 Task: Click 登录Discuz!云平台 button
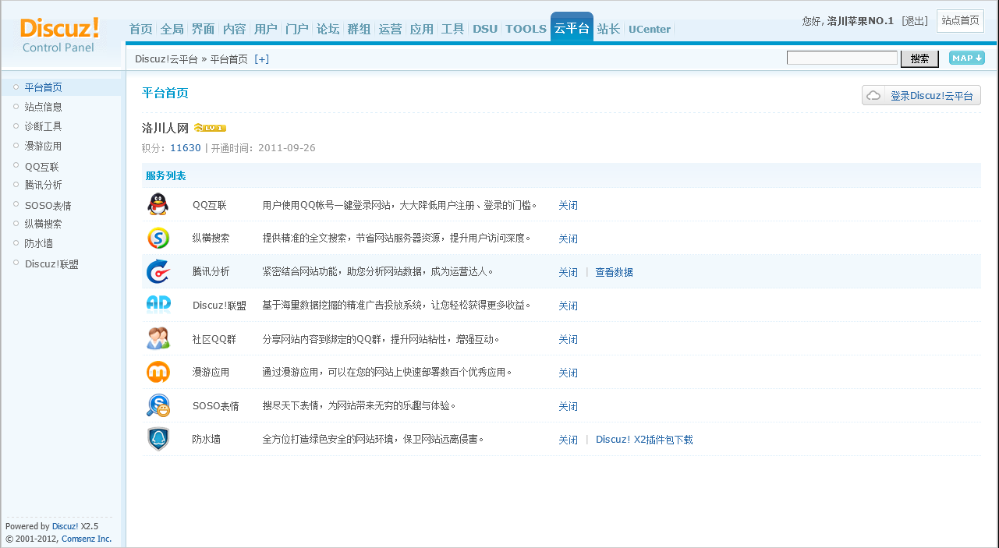click(921, 95)
